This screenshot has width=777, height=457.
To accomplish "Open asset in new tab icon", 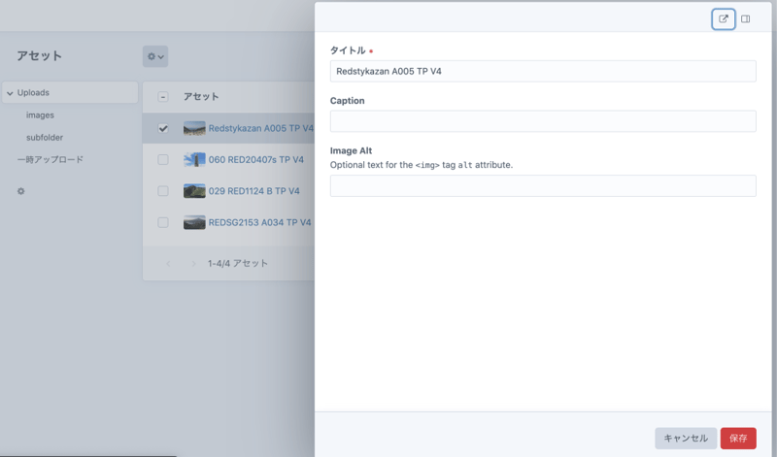I will pos(723,18).
